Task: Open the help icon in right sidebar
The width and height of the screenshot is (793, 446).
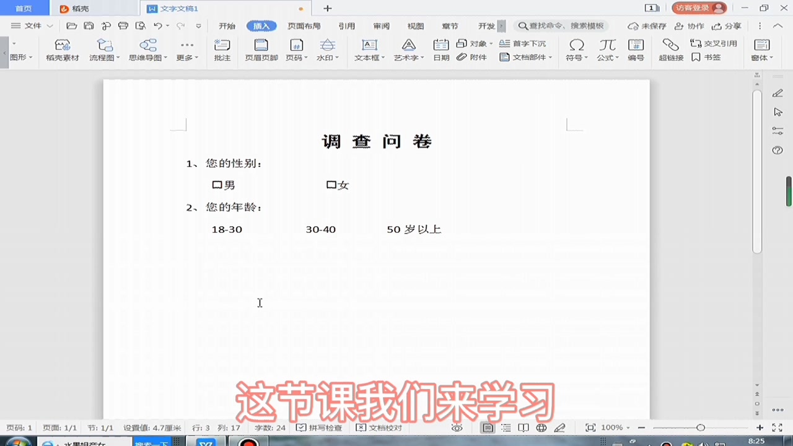Action: (778, 150)
